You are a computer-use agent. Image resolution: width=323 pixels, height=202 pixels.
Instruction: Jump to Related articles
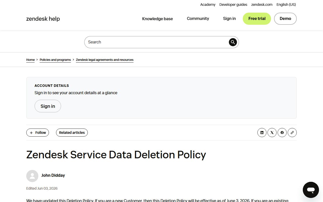click(72, 133)
